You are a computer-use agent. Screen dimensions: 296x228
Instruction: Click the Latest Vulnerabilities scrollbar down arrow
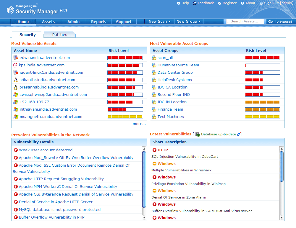(282, 218)
